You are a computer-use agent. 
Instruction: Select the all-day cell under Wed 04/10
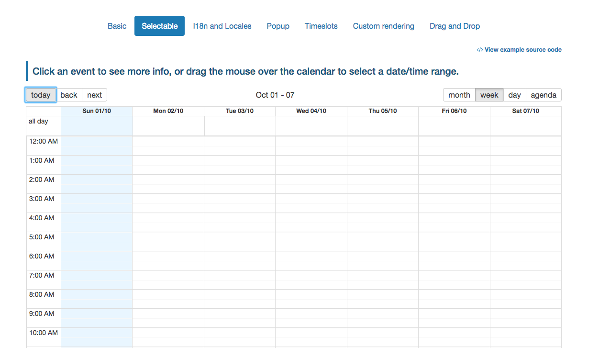pos(311,126)
